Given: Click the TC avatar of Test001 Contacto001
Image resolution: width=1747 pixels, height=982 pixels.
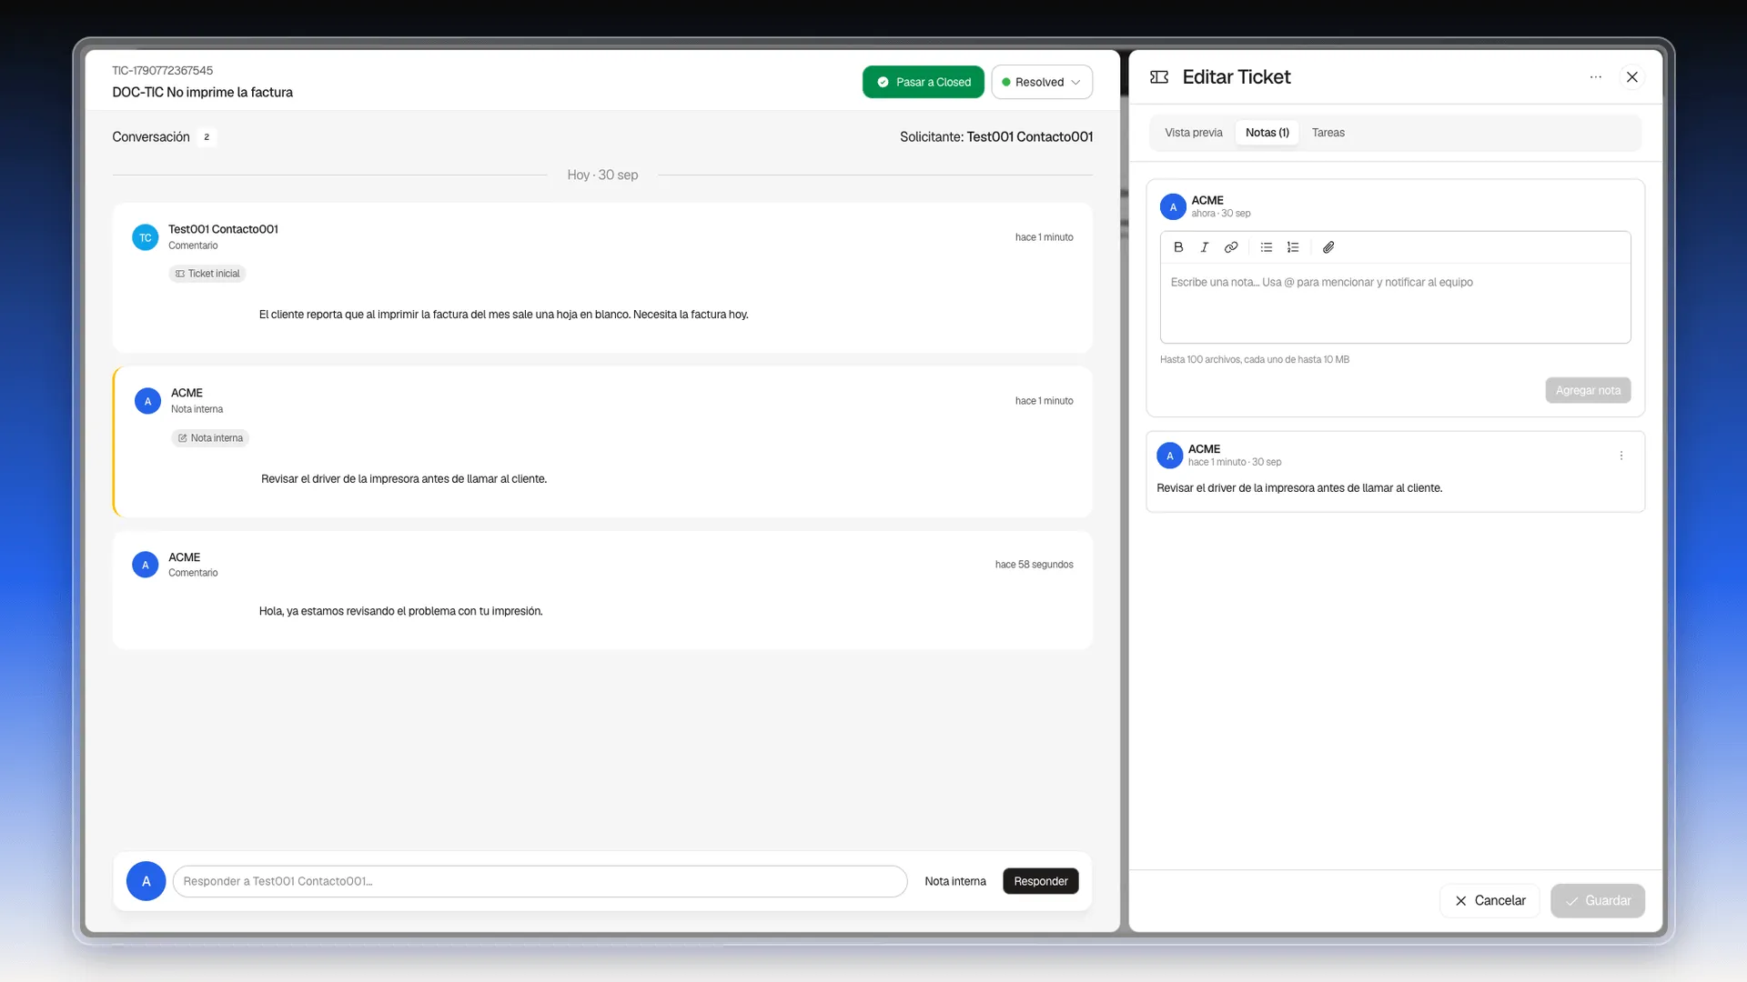Looking at the screenshot, I should 146,238.
